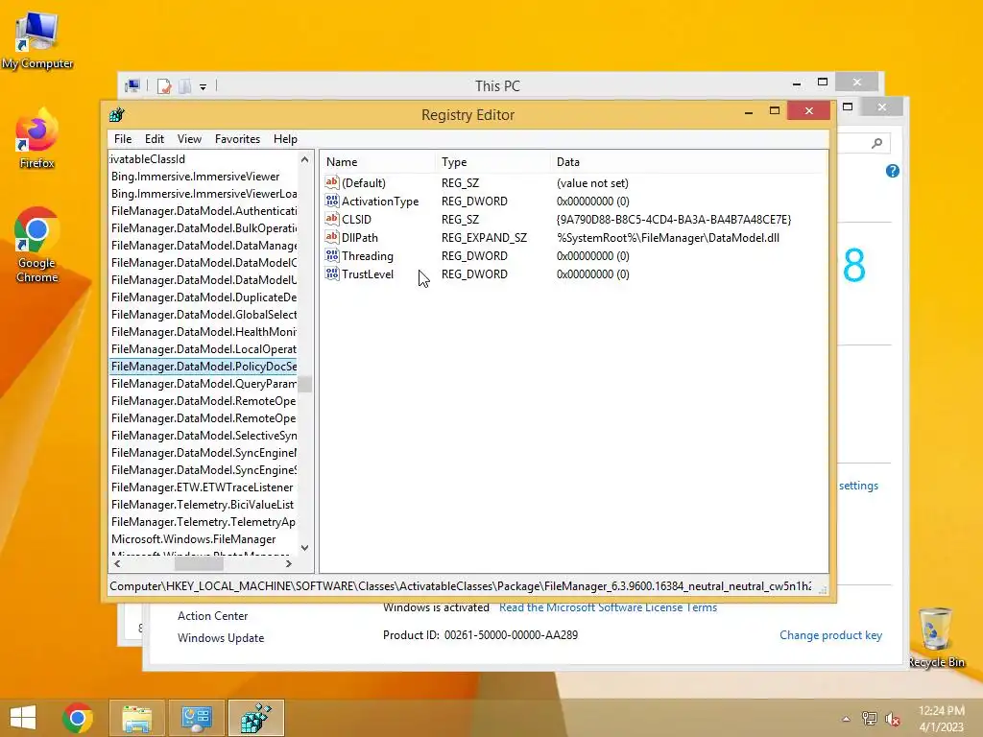The width and height of the screenshot is (983, 737).
Task: Click the Data column header
Action: pyautogui.click(x=687, y=161)
